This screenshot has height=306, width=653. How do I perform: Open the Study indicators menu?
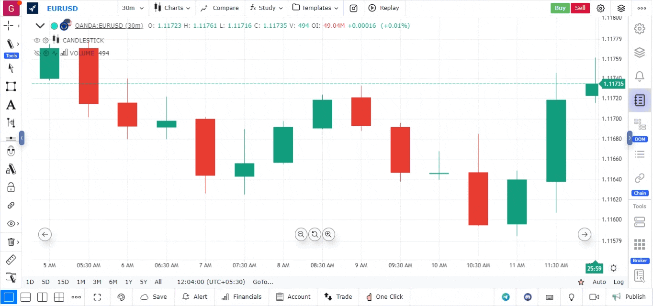click(267, 8)
